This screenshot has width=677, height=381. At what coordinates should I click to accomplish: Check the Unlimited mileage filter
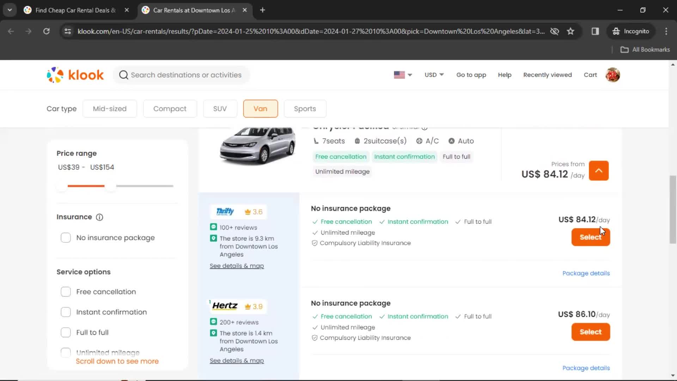66,352
